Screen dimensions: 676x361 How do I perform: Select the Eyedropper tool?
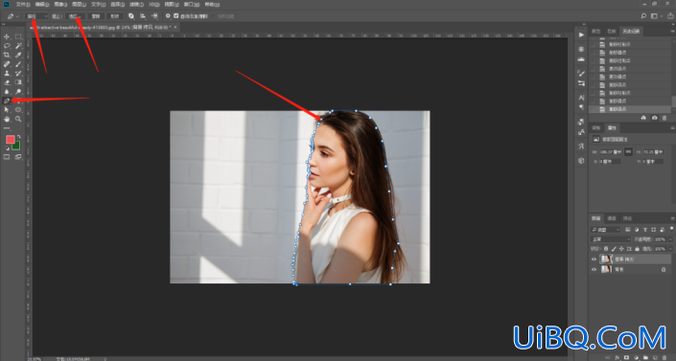coord(18,55)
